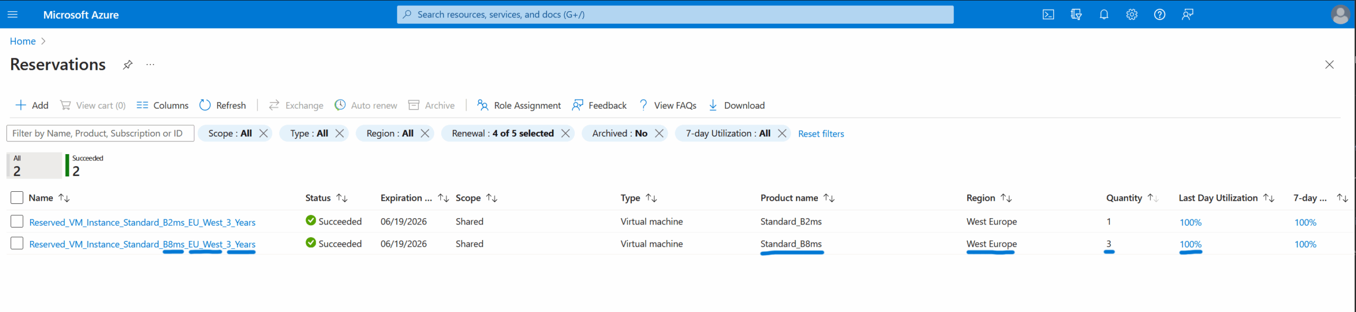Open the Renewal filter pill
Image resolution: width=1356 pixels, height=312 pixels.
[x=503, y=133]
